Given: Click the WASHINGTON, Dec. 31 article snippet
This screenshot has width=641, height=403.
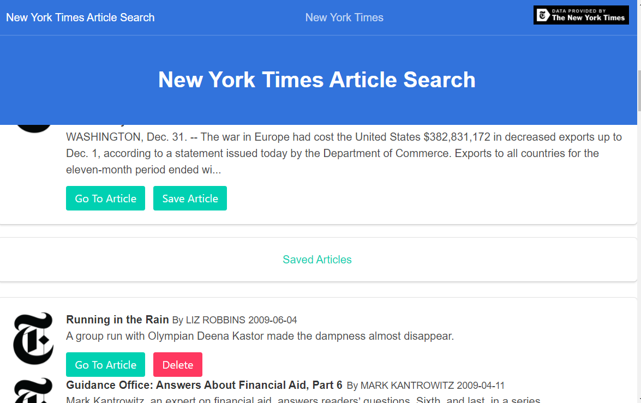Looking at the screenshot, I should click(x=344, y=153).
